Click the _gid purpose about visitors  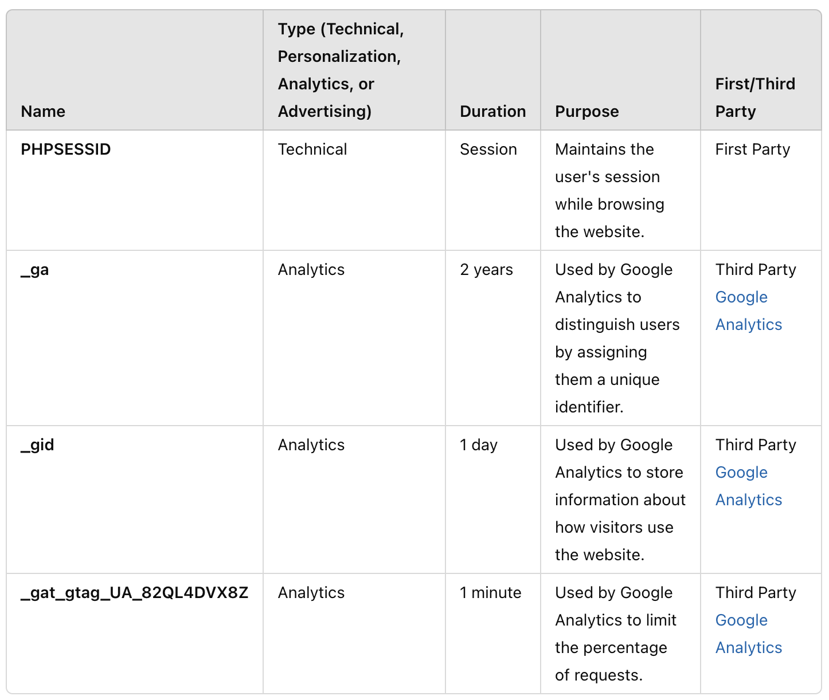coord(620,500)
